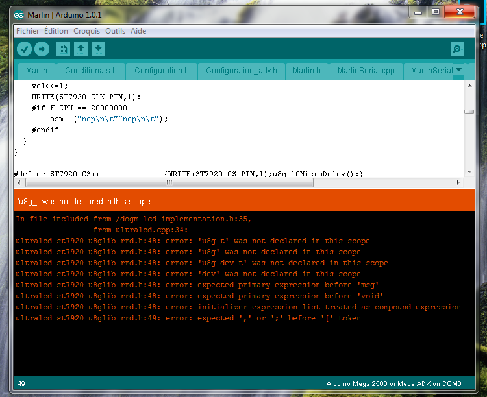487x397 pixels.
Task: Click the "'dev' was not declared" console error
Action: pos(188,274)
